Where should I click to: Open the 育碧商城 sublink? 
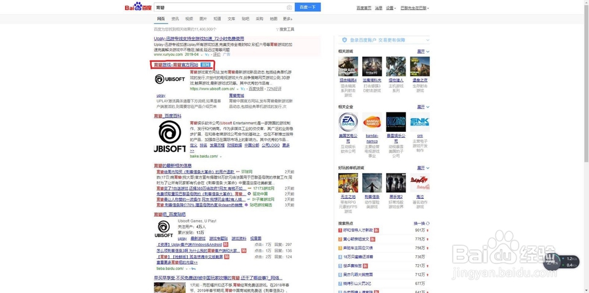coord(236,96)
